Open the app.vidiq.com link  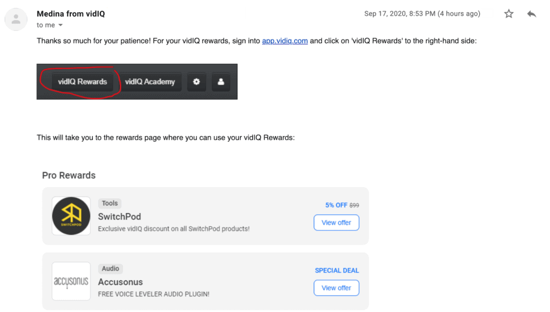285,41
